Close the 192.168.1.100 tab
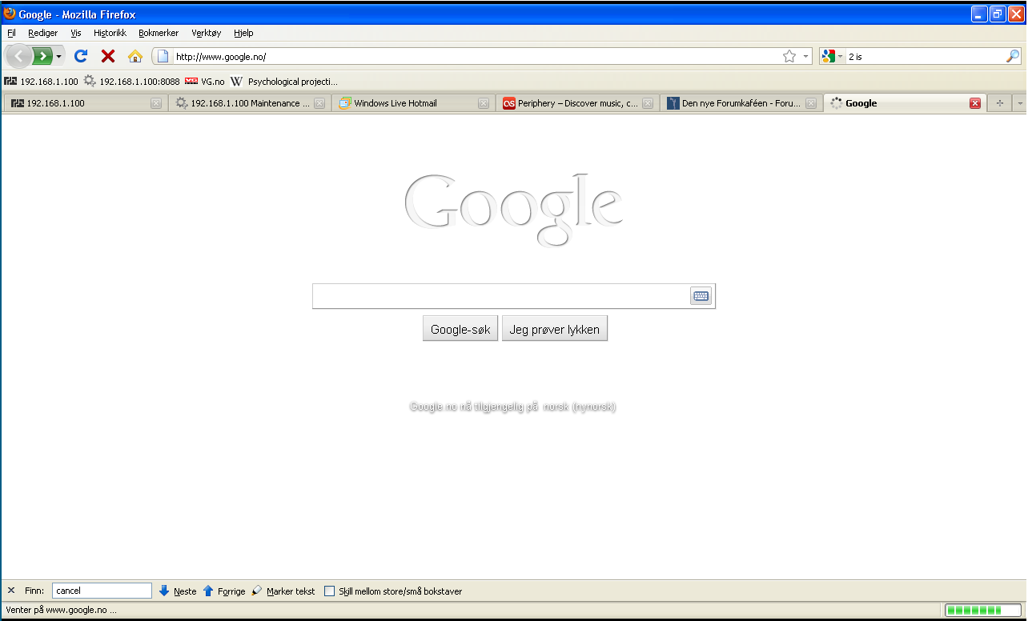 click(x=156, y=103)
